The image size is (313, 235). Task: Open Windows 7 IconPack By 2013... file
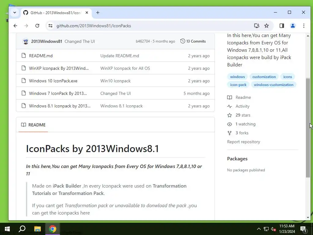point(58,94)
